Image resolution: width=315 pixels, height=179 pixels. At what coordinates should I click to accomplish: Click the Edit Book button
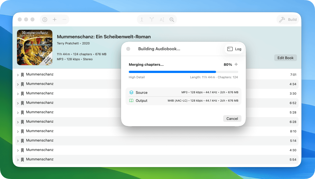(x=286, y=58)
